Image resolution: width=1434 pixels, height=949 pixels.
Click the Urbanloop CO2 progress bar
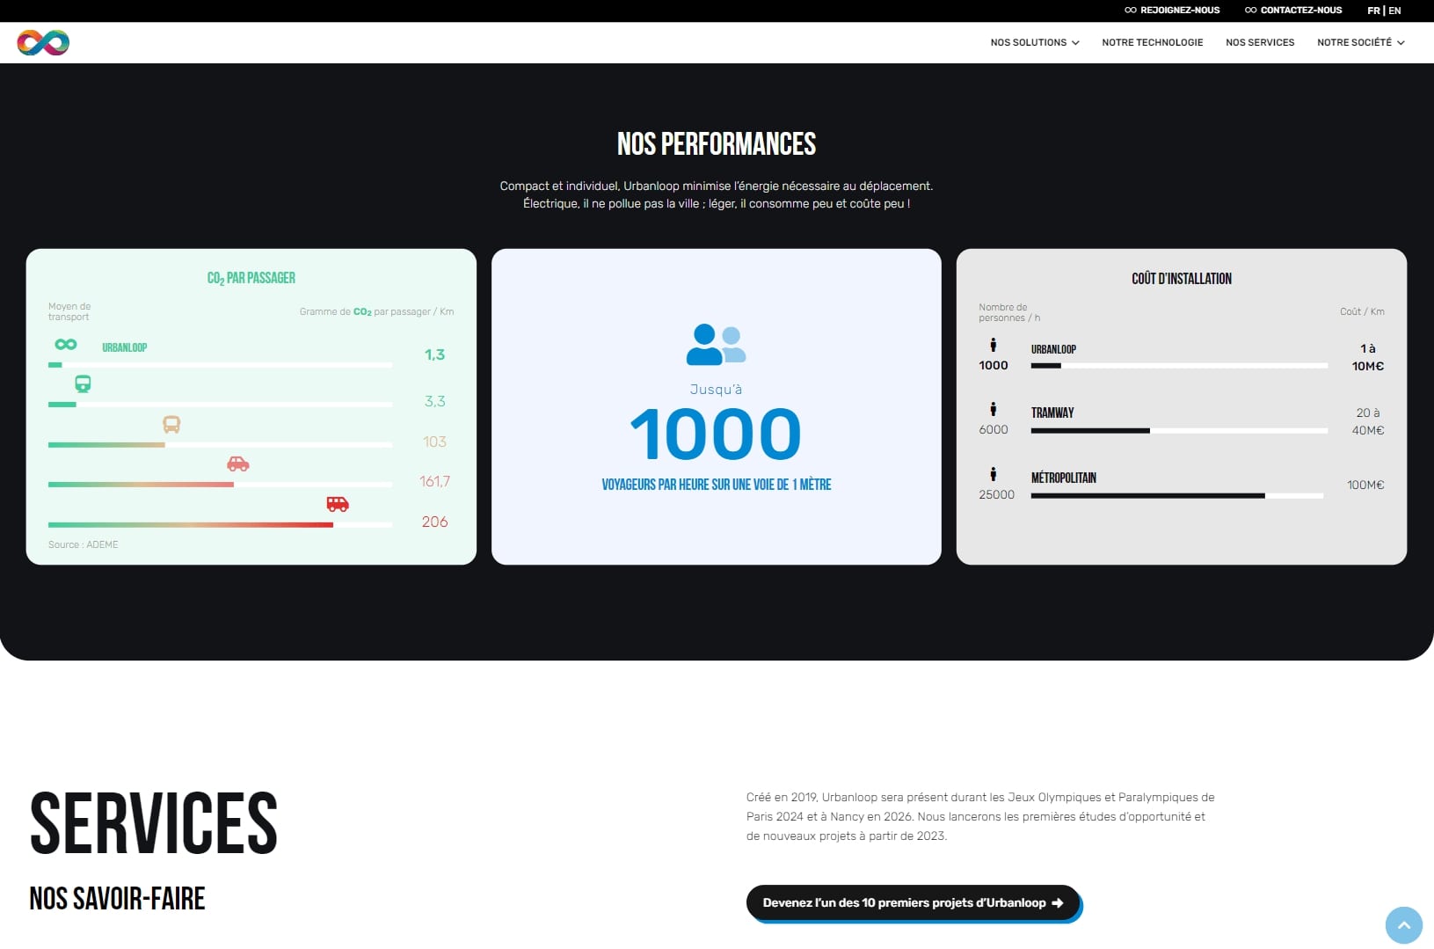pyautogui.click(x=220, y=365)
